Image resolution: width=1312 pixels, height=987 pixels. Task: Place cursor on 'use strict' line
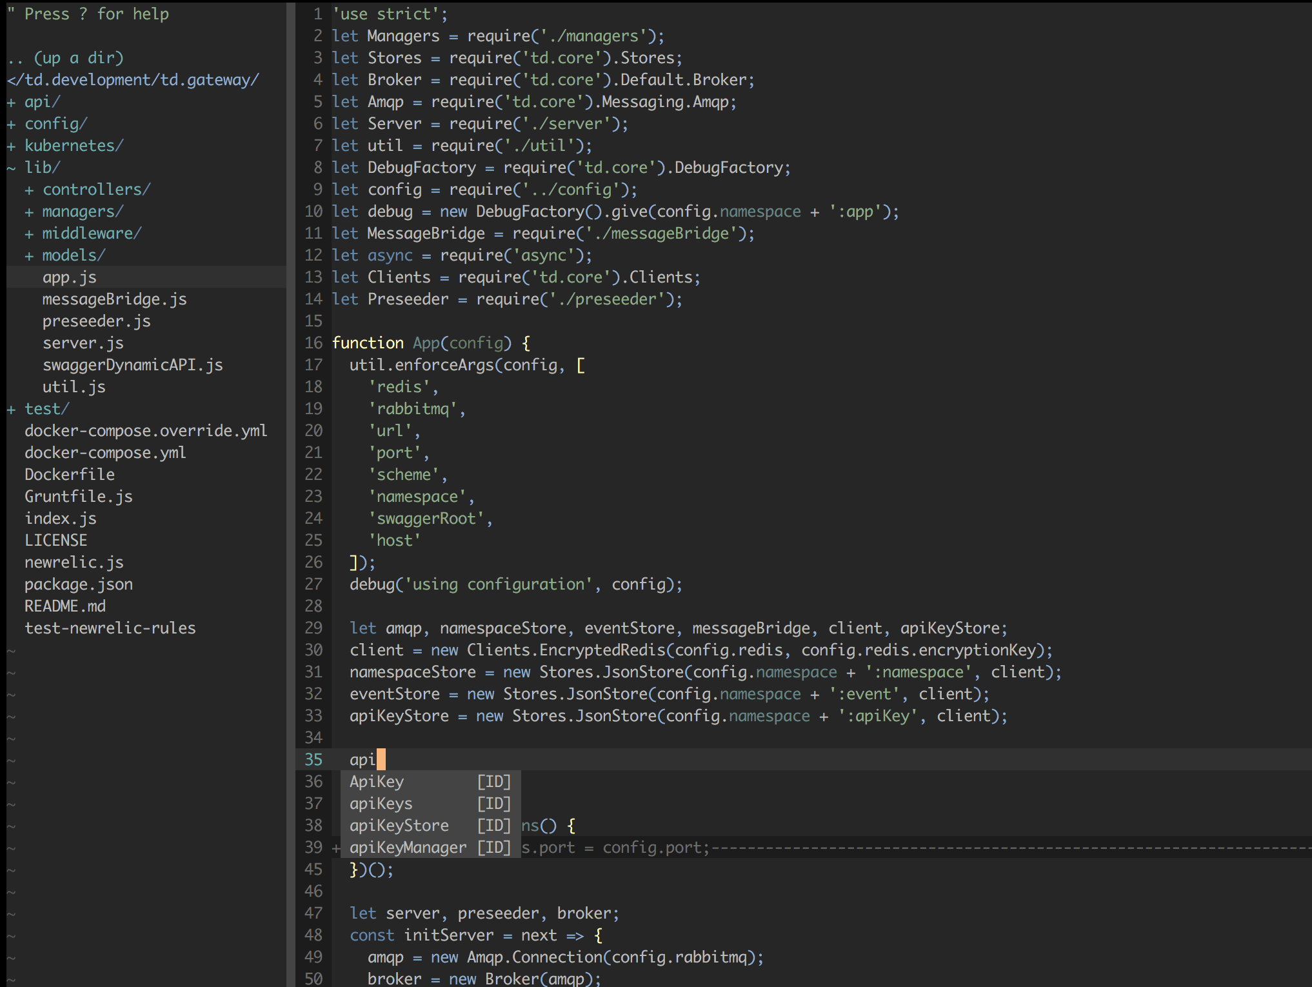390,14
